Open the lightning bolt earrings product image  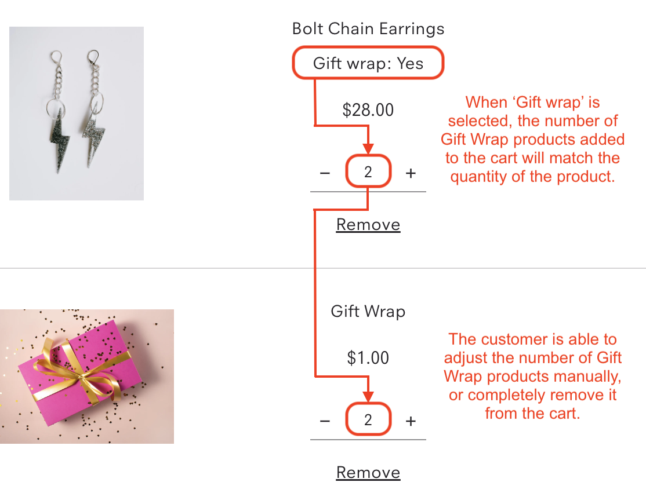77,114
